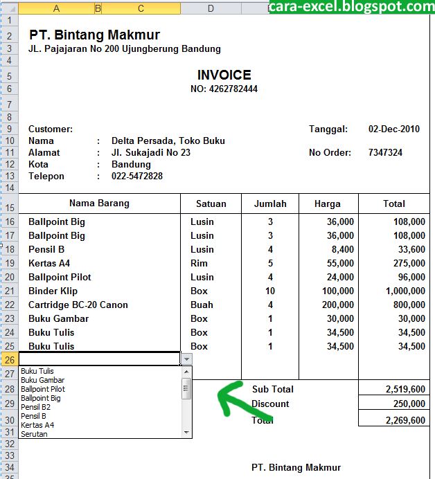Choose Serutan from the dropdown list
This screenshot has height=479, width=435.
click(34, 434)
